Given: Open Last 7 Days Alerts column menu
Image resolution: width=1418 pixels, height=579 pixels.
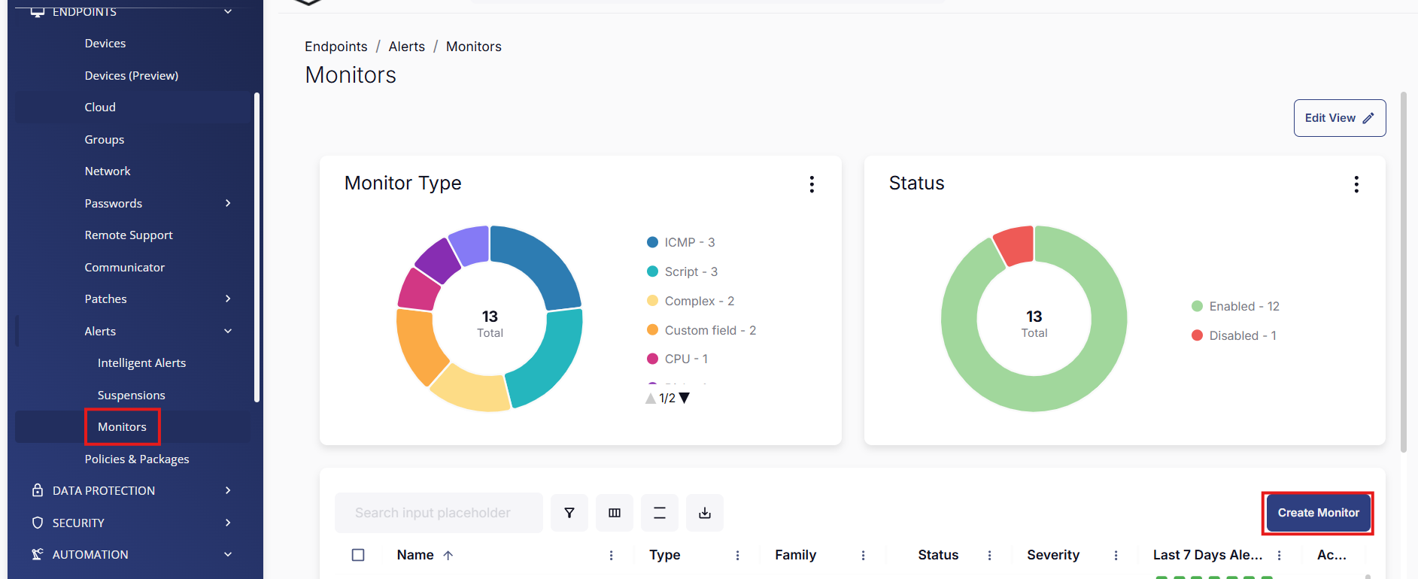Looking at the screenshot, I should [1279, 555].
